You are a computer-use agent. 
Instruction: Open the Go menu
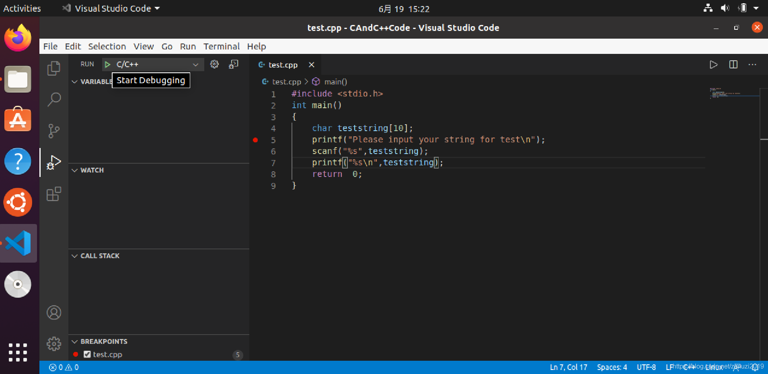pyautogui.click(x=167, y=46)
